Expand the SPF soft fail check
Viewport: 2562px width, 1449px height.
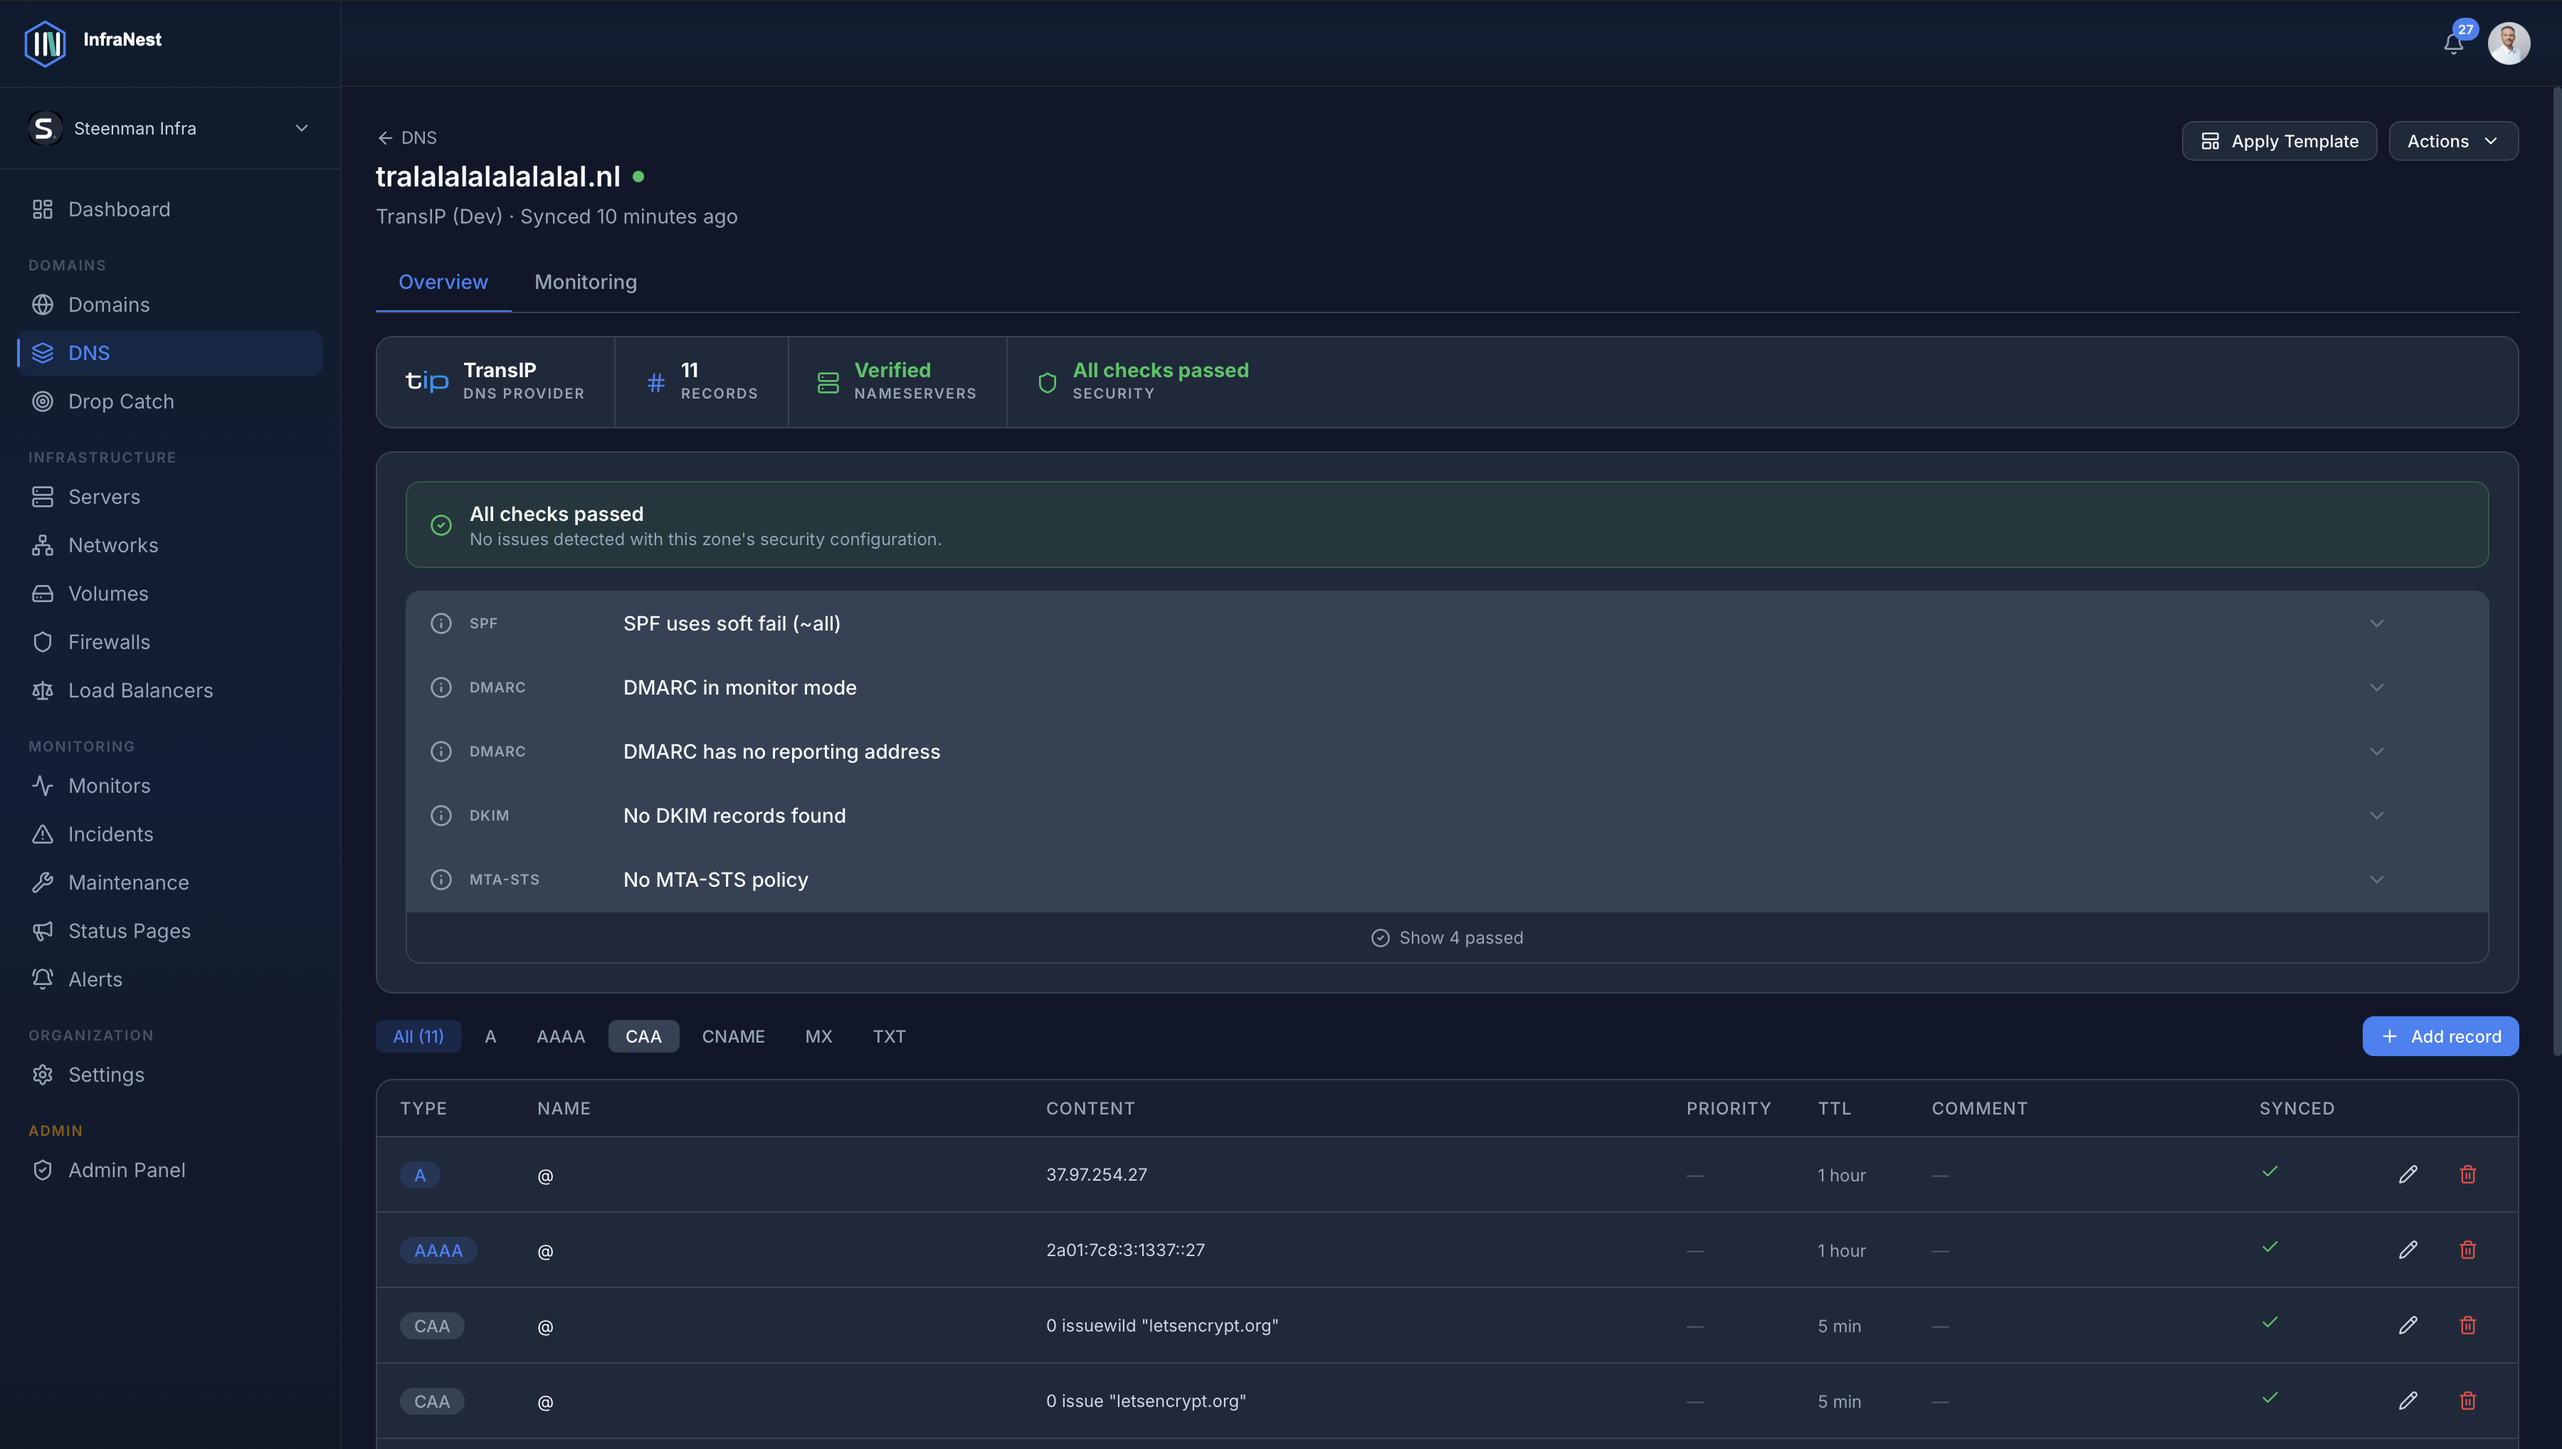point(1448,623)
